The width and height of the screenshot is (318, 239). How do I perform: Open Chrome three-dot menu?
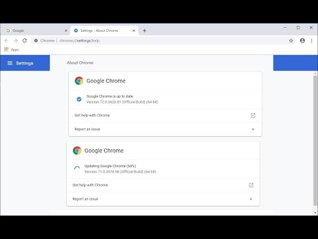(x=311, y=40)
